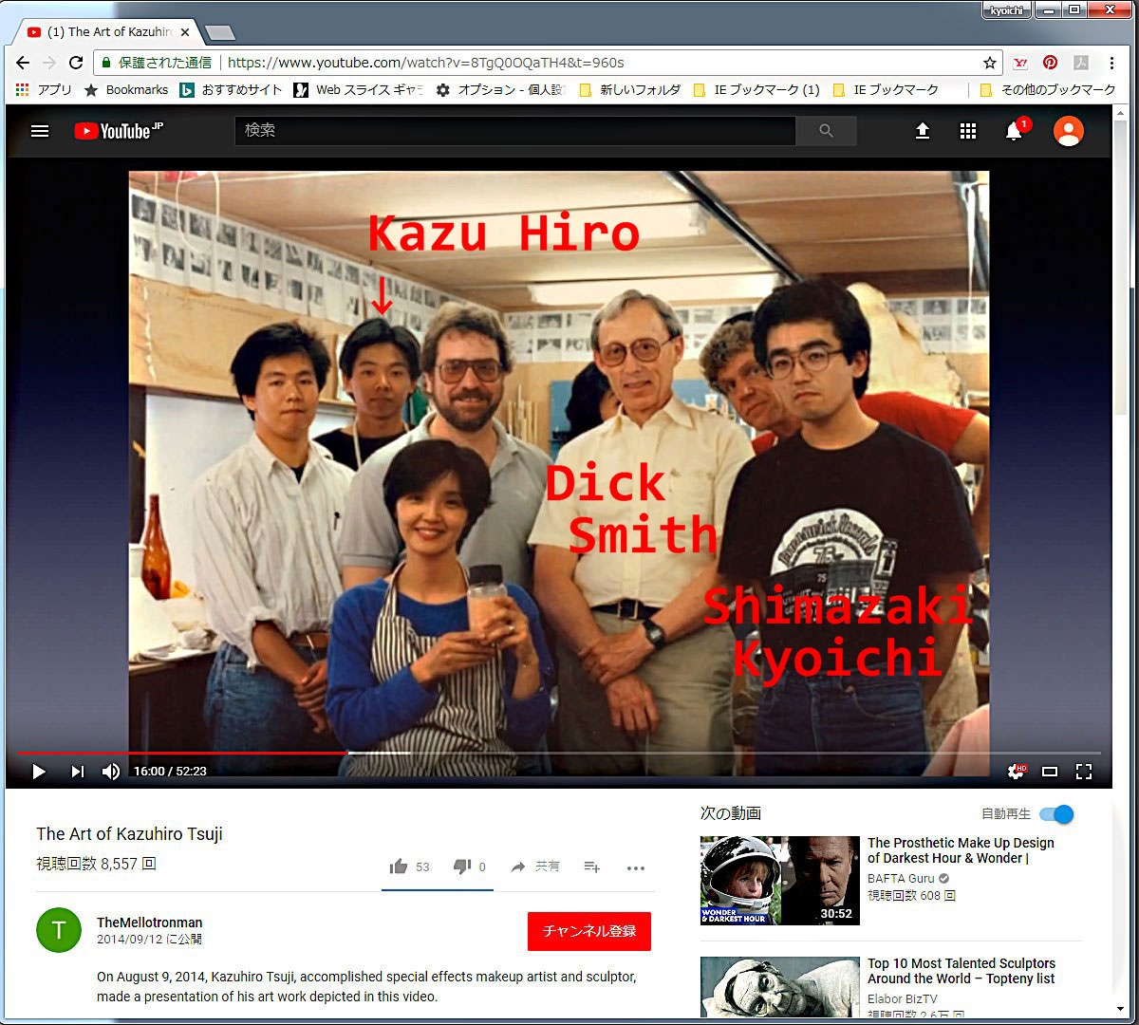The width and height of the screenshot is (1139, 1025).
Task: Open the YouTube apps grid icon
Action: [967, 131]
